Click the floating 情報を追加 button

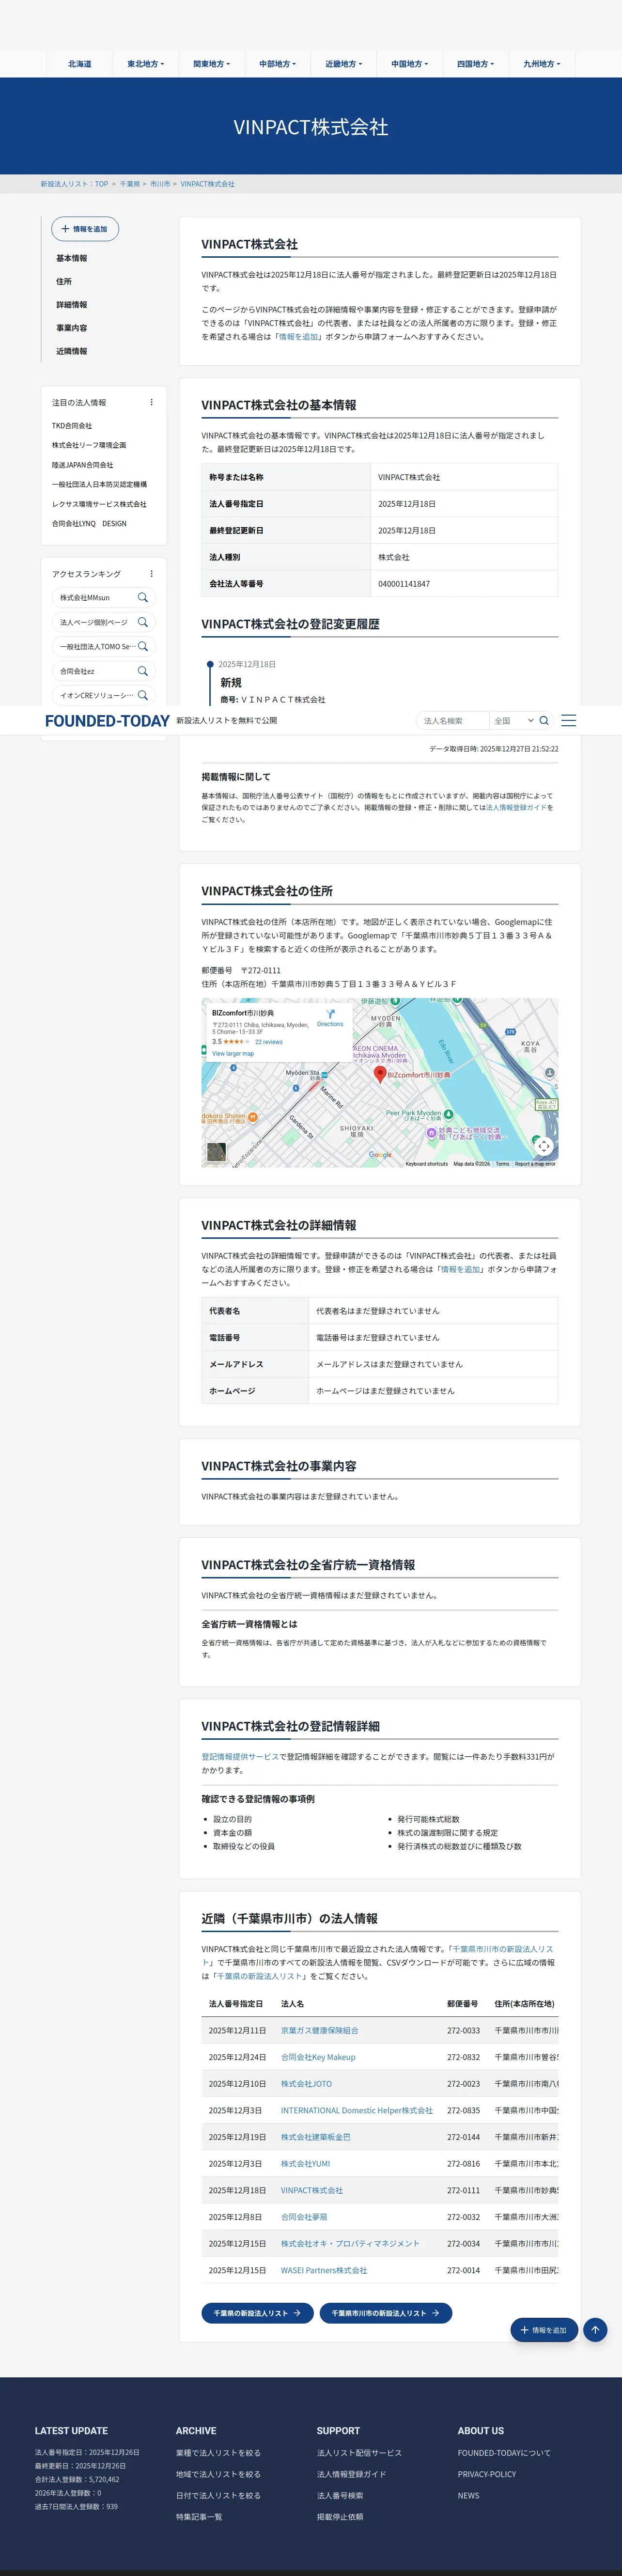coord(544,2330)
